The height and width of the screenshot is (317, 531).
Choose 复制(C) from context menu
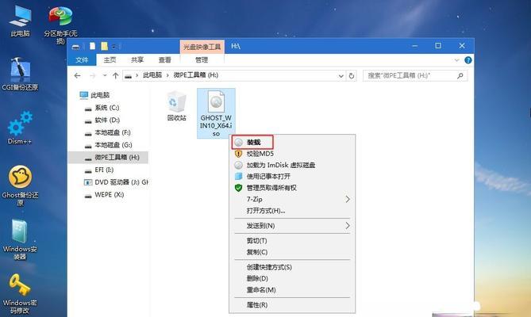(x=292, y=252)
